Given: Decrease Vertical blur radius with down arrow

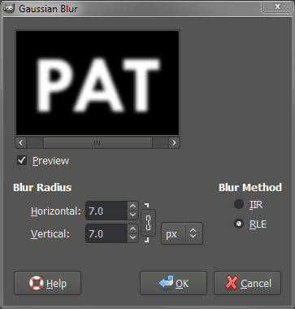Looking at the screenshot, I should pyautogui.click(x=132, y=238).
